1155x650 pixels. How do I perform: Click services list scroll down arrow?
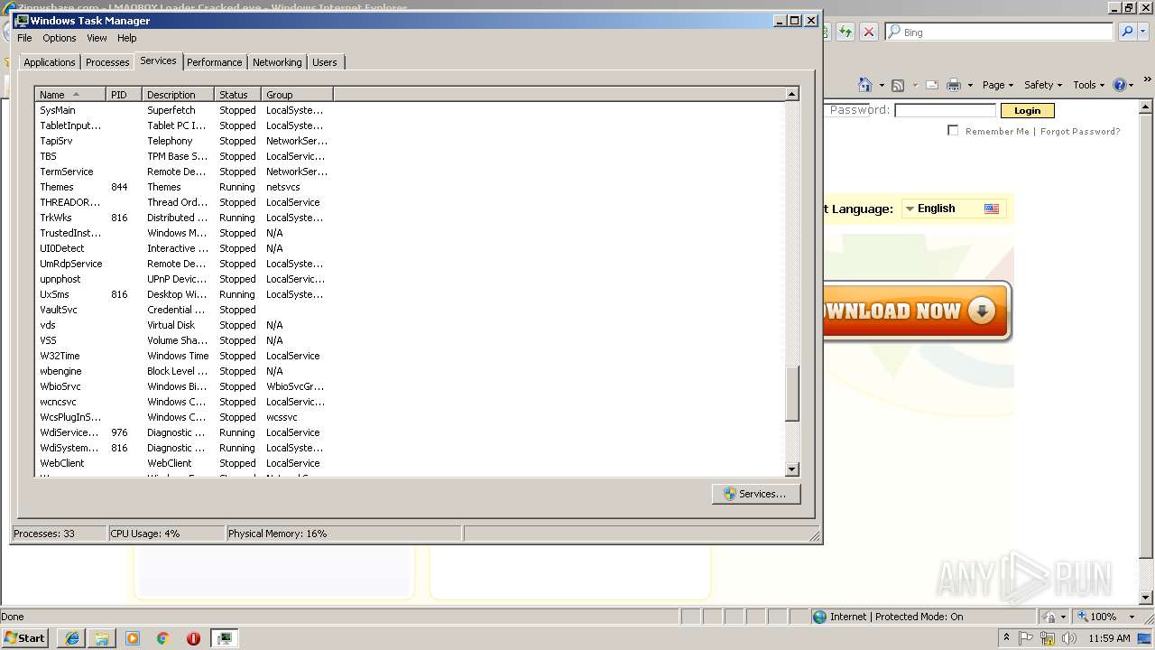pyautogui.click(x=792, y=469)
